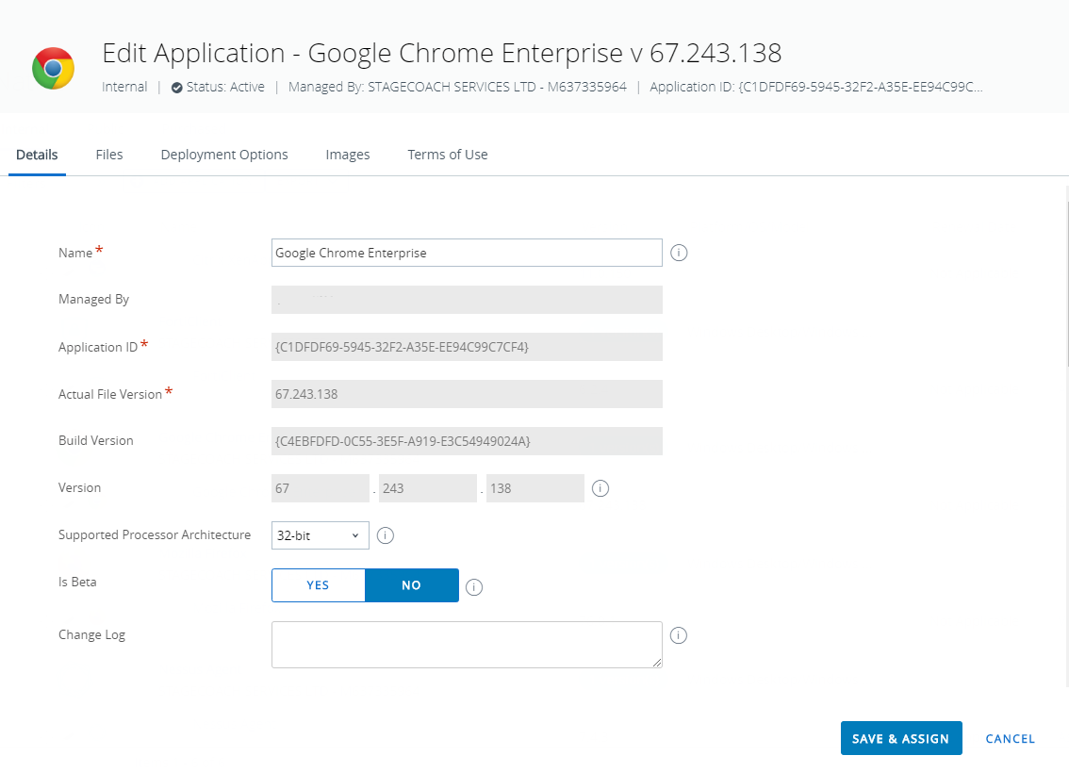Click the Change Log text area
Viewport: 1069px width, 772px height.
pyautogui.click(x=467, y=645)
